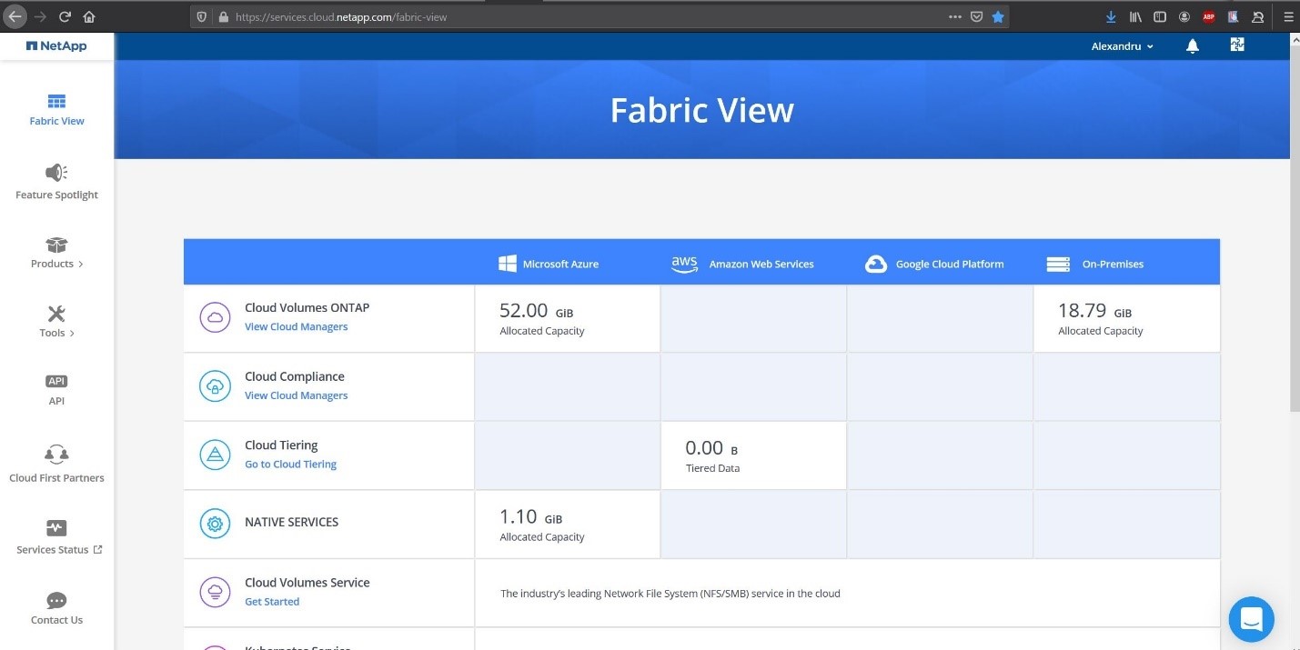Click the 18.79 GiB allocated capacity cell
This screenshot has width=1300, height=650.
1126,318
